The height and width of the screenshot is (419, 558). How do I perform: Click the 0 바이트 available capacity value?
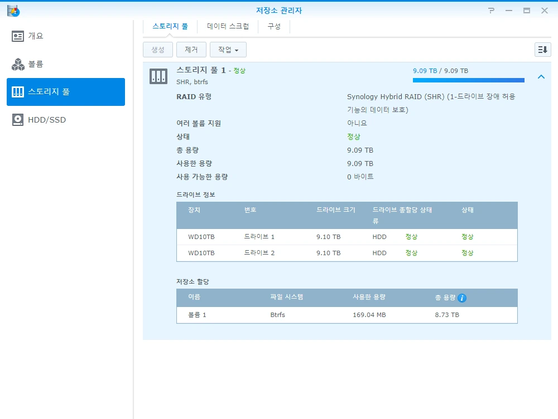[x=360, y=177]
